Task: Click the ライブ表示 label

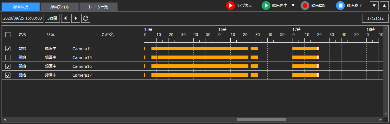Action: tap(245, 6)
